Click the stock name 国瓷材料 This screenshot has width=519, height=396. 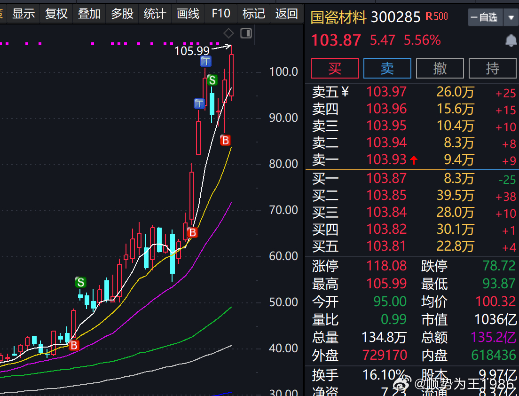tap(338, 17)
